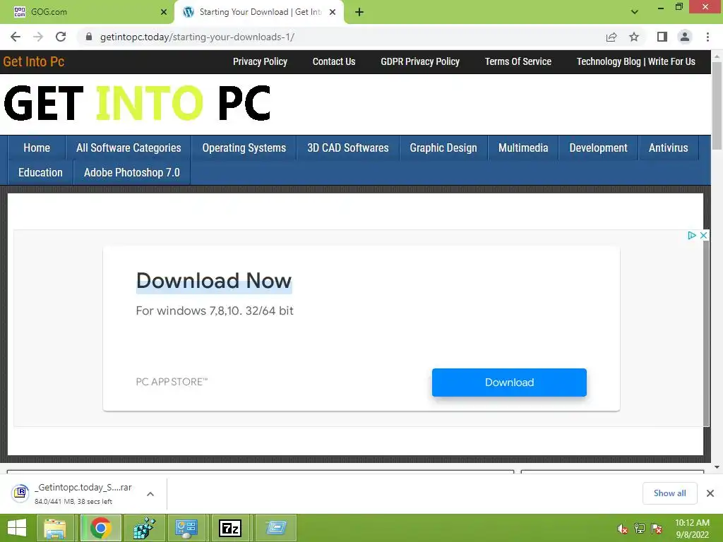Click the Get Into Pc orange site title
Screen dimensions: 723x542
34,62
